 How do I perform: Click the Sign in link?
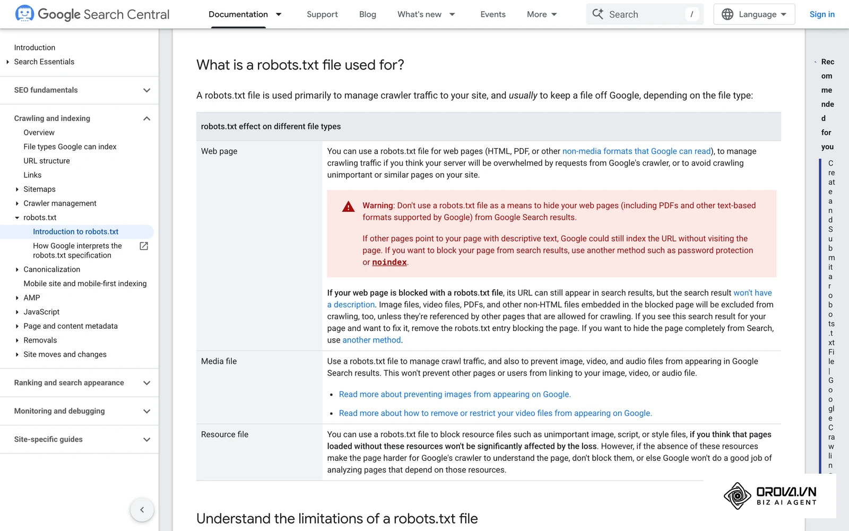pos(822,14)
